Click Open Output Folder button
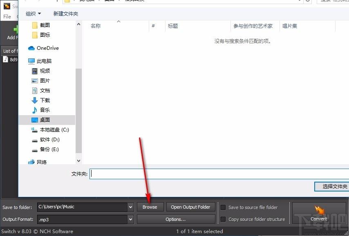Viewport: 349px width, 236px height. click(x=190, y=207)
